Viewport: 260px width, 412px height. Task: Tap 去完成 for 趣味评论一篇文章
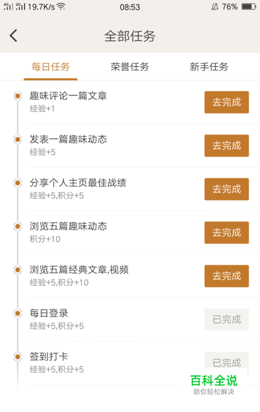coord(227,102)
